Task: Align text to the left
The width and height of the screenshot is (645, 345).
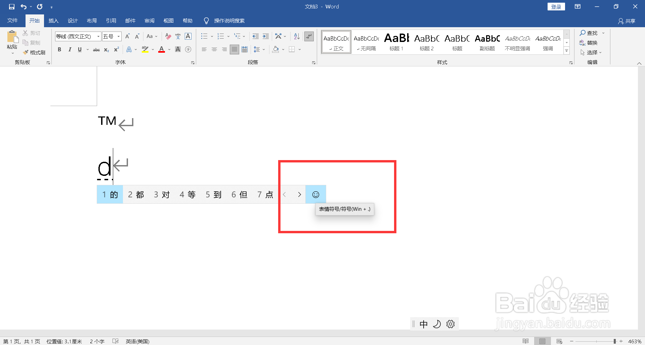Action: [x=204, y=50]
